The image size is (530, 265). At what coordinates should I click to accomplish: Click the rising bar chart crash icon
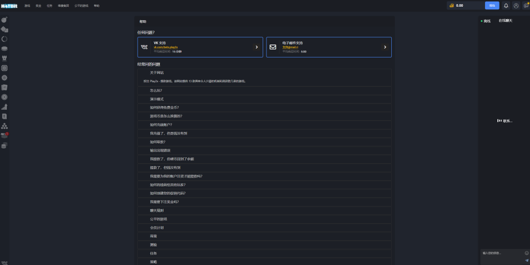[4, 107]
